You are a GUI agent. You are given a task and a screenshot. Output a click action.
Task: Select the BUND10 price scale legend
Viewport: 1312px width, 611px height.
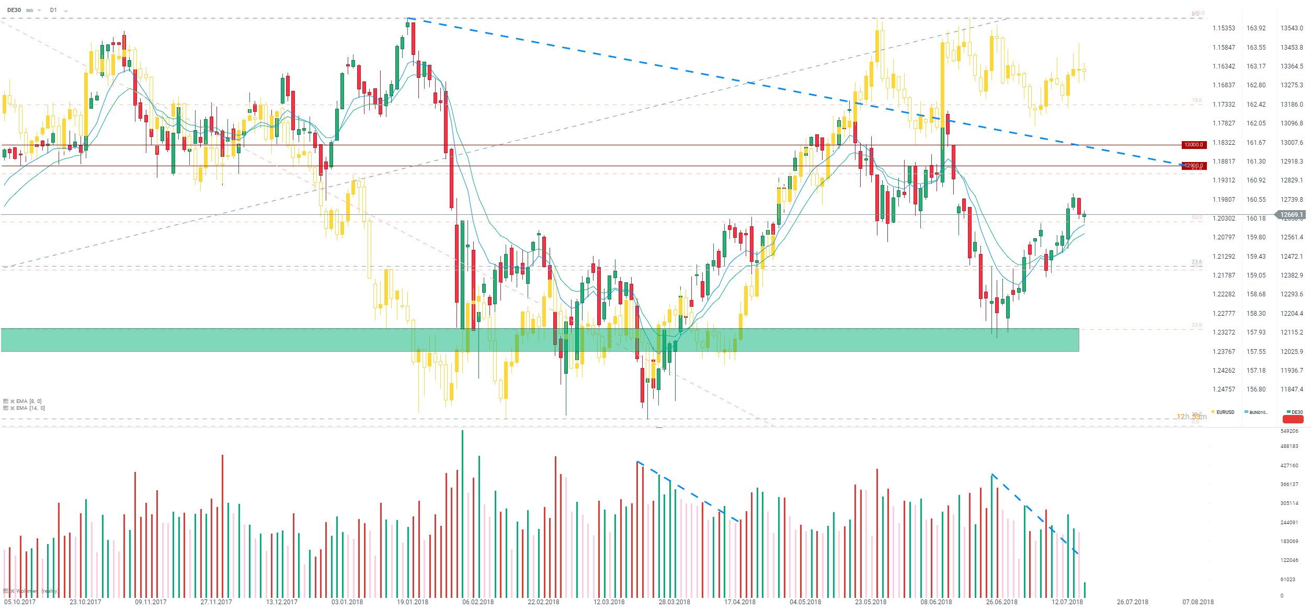tap(1258, 412)
